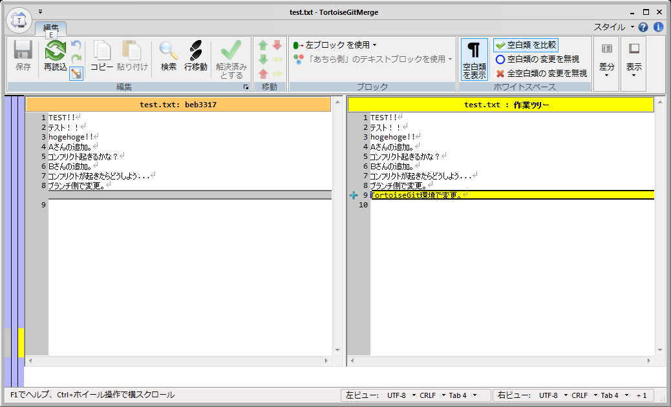Click the 左ビュー: status bar label
Image resolution: width=671 pixels, height=407 pixels.
pos(362,395)
